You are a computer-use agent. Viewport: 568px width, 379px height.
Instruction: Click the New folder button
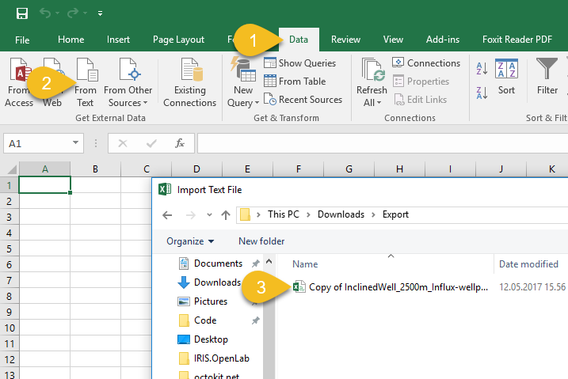click(261, 241)
